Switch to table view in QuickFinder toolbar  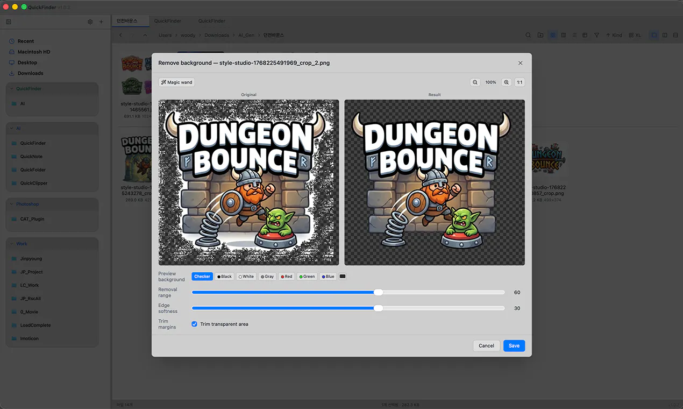point(585,36)
